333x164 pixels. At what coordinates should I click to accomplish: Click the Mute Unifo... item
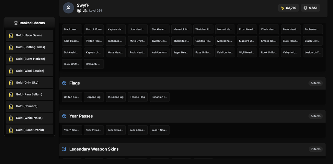pos(138,41)
